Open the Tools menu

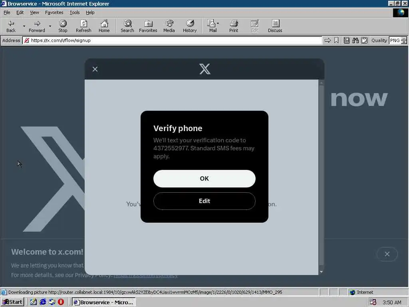point(75,12)
